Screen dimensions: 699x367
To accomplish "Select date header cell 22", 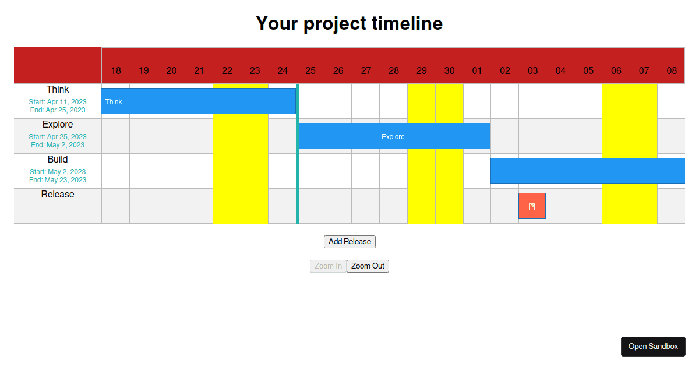I will click(227, 70).
